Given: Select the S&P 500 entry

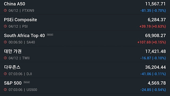Looking at the screenshot, I should coord(85,86).
